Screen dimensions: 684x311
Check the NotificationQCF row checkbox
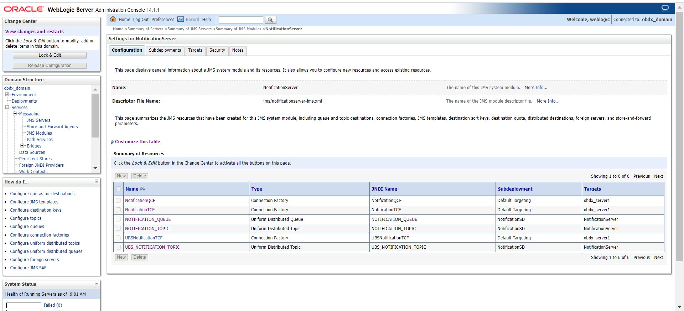[x=118, y=201]
